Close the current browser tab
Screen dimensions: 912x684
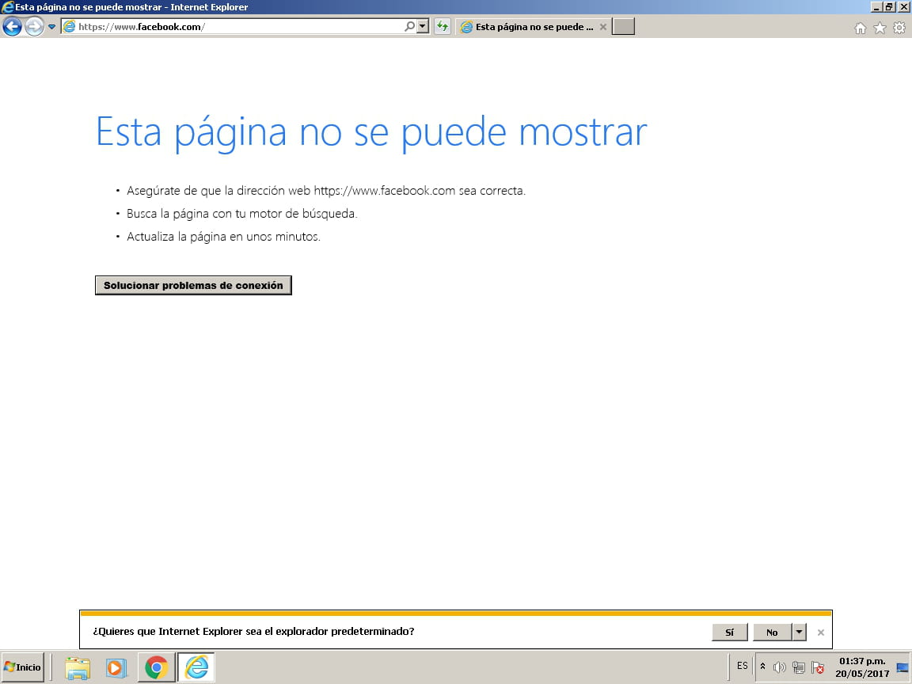603,27
